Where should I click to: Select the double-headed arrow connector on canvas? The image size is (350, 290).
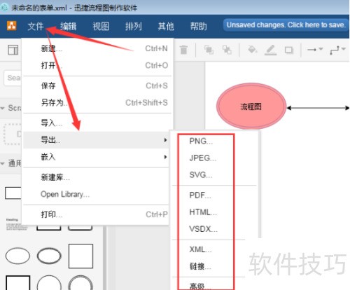coord(318,108)
